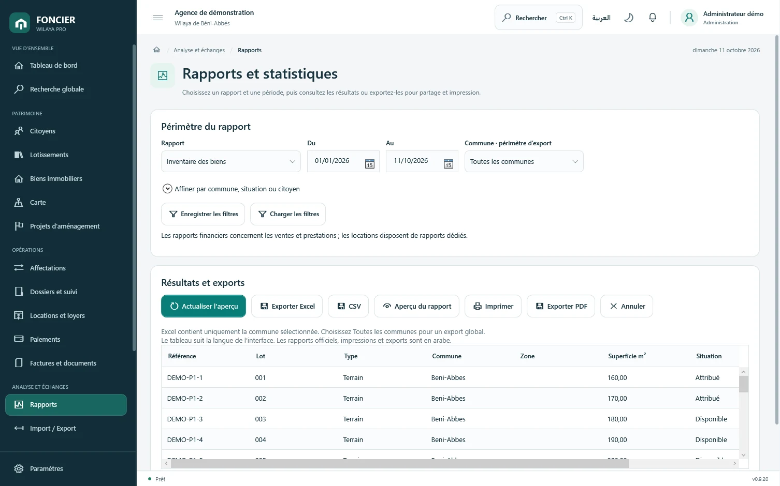Open the notifications bell
Image resolution: width=780 pixels, height=486 pixels.
(x=653, y=18)
